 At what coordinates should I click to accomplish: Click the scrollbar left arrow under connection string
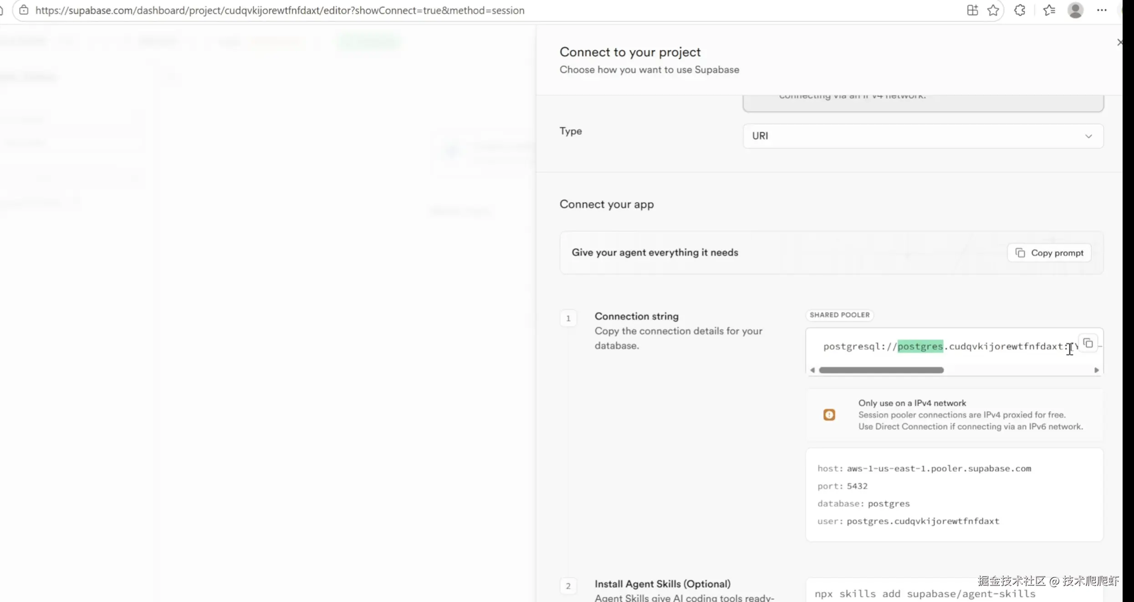pyautogui.click(x=812, y=370)
